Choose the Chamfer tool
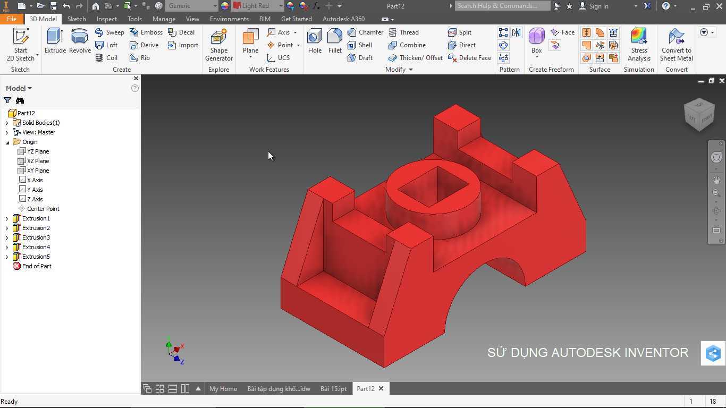Screen dimensions: 726x408 coord(366,32)
